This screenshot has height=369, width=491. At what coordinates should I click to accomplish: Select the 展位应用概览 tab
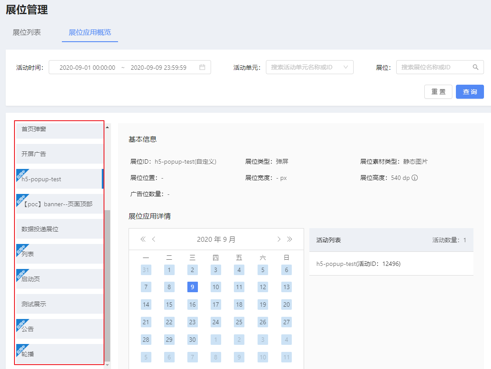(90, 32)
